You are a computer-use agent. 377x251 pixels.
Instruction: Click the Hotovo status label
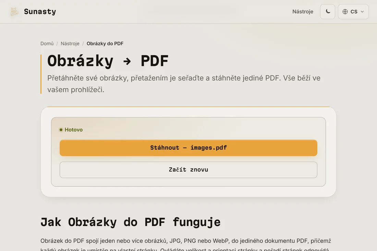[x=71, y=130]
